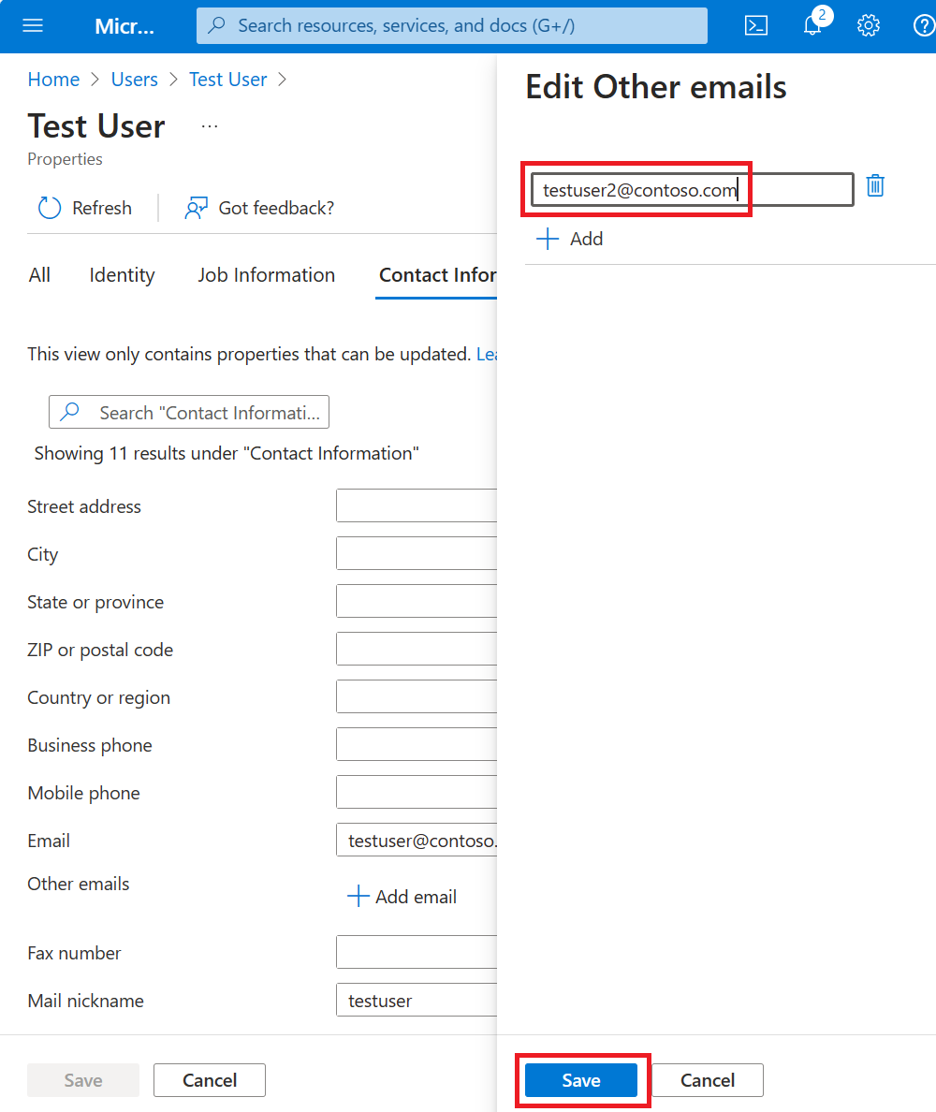
Task: Add another email in the edit panel
Action: [x=569, y=239]
